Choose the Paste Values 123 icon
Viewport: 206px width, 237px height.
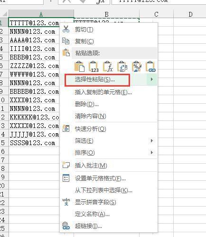(94, 67)
